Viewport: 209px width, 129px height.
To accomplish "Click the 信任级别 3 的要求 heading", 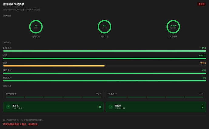I will 14,4.
